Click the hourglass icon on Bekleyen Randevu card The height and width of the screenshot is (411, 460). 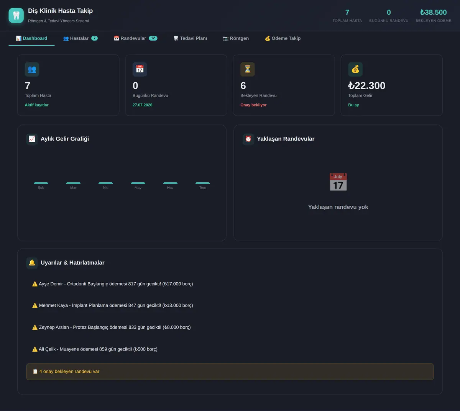pyautogui.click(x=248, y=69)
